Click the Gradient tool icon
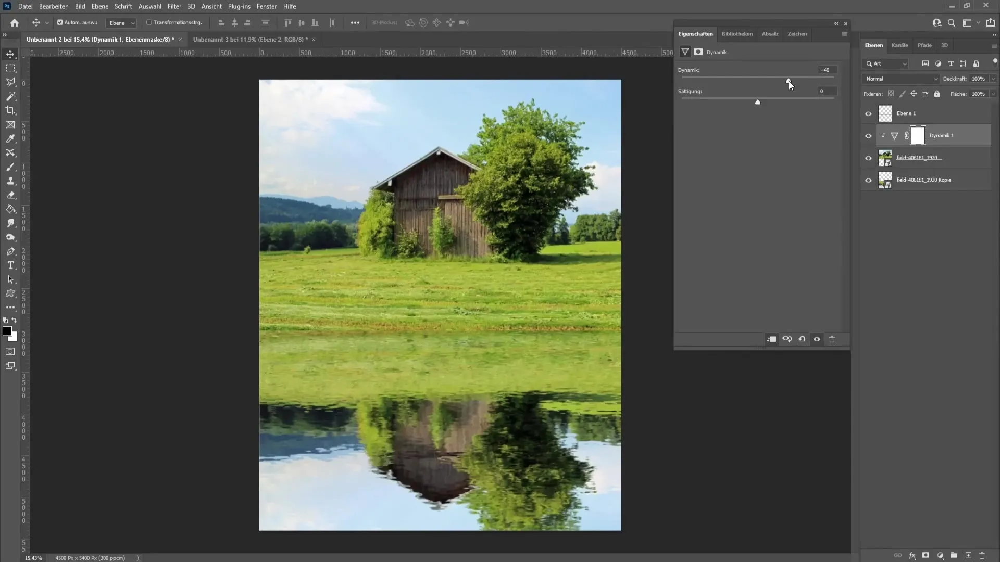This screenshot has height=562, width=1000. pos(9,209)
